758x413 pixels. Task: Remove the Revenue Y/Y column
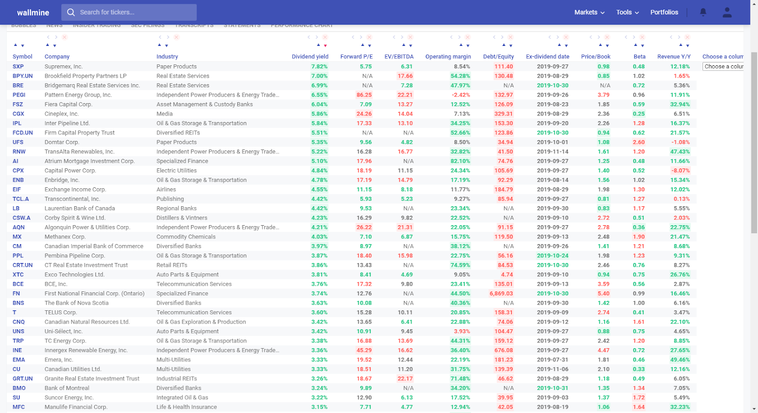tap(687, 37)
